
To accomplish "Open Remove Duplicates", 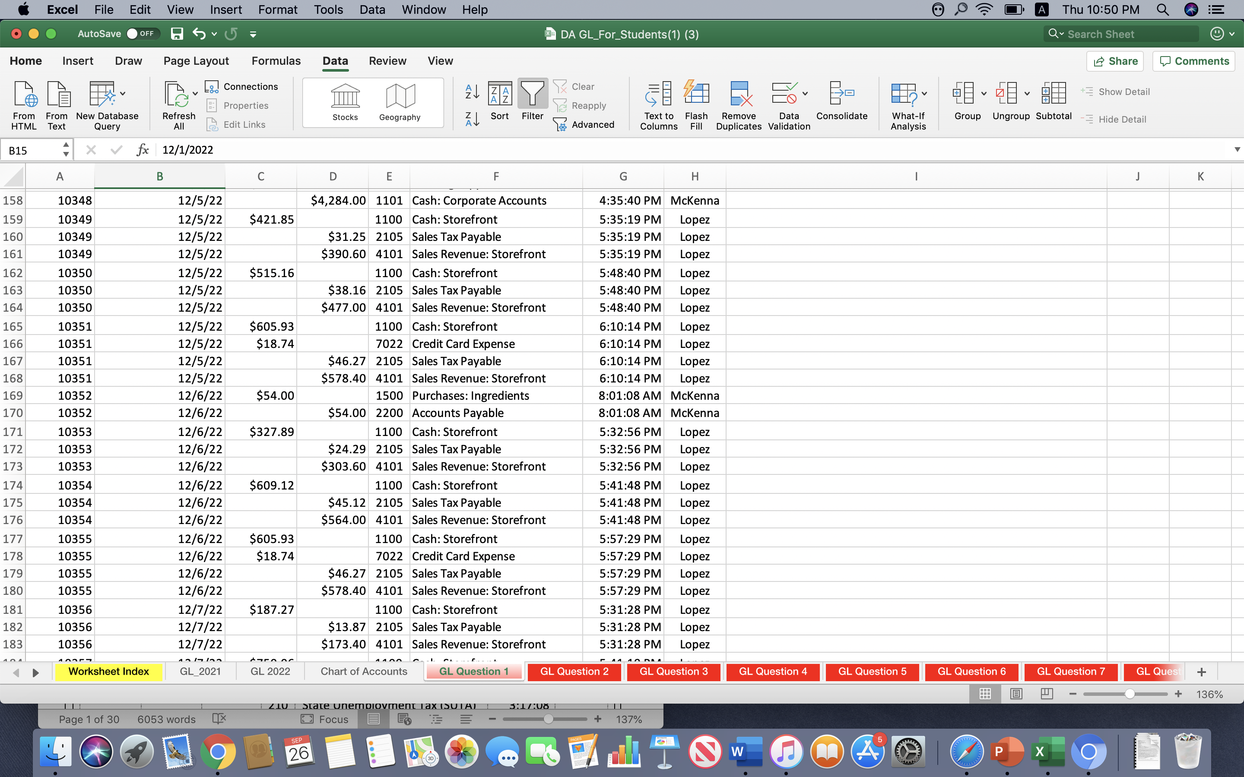I will tap(739, 103).
